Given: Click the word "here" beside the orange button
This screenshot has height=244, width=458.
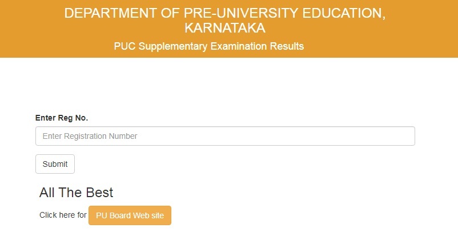Looking at the screenshot, I should pyautogui.click(x=66, y=215).
